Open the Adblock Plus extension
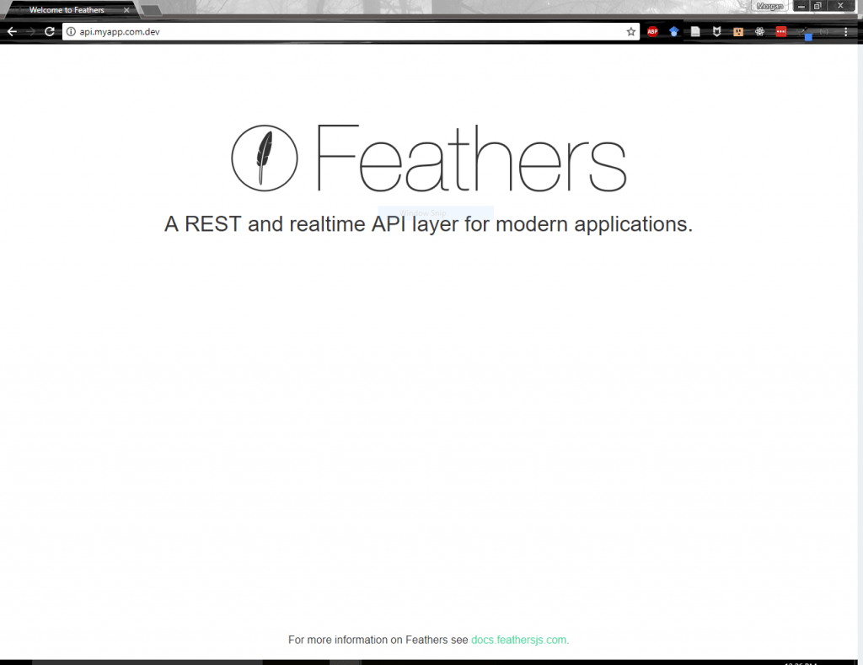This screenshot has width=863, height=665. click(x=652, y=32)
